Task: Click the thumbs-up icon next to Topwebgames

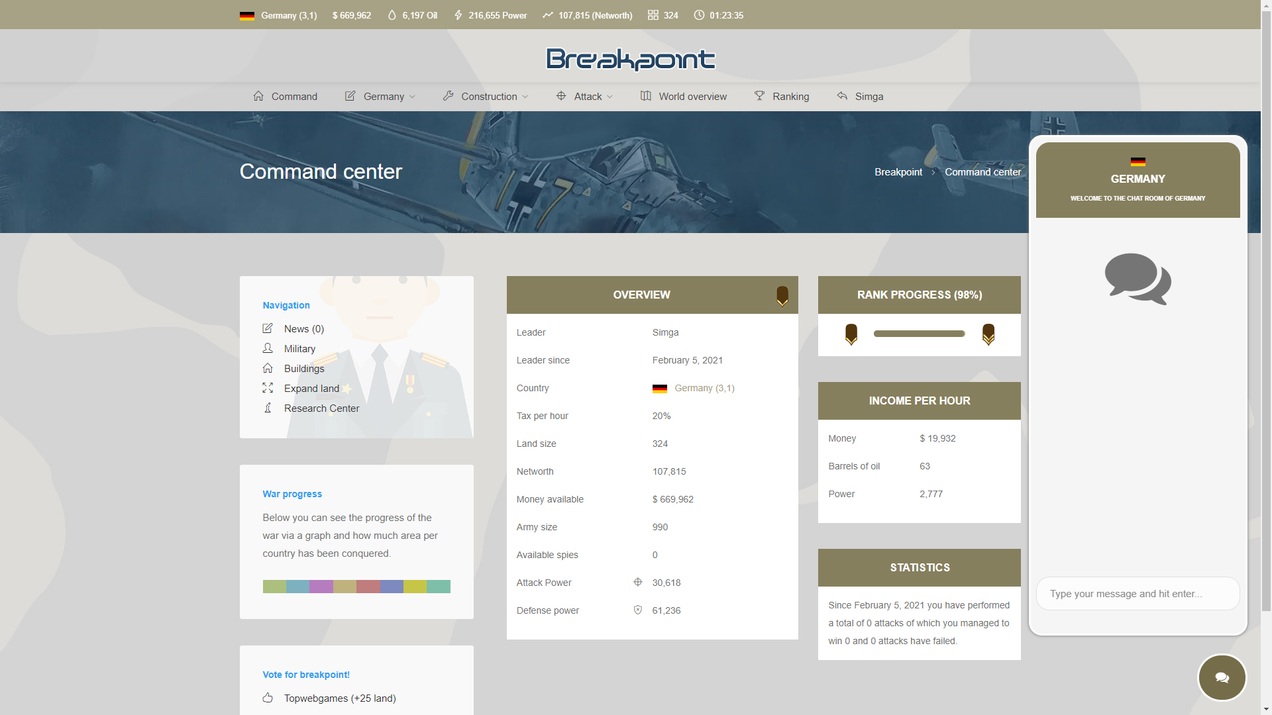Action: click(268, 698)
